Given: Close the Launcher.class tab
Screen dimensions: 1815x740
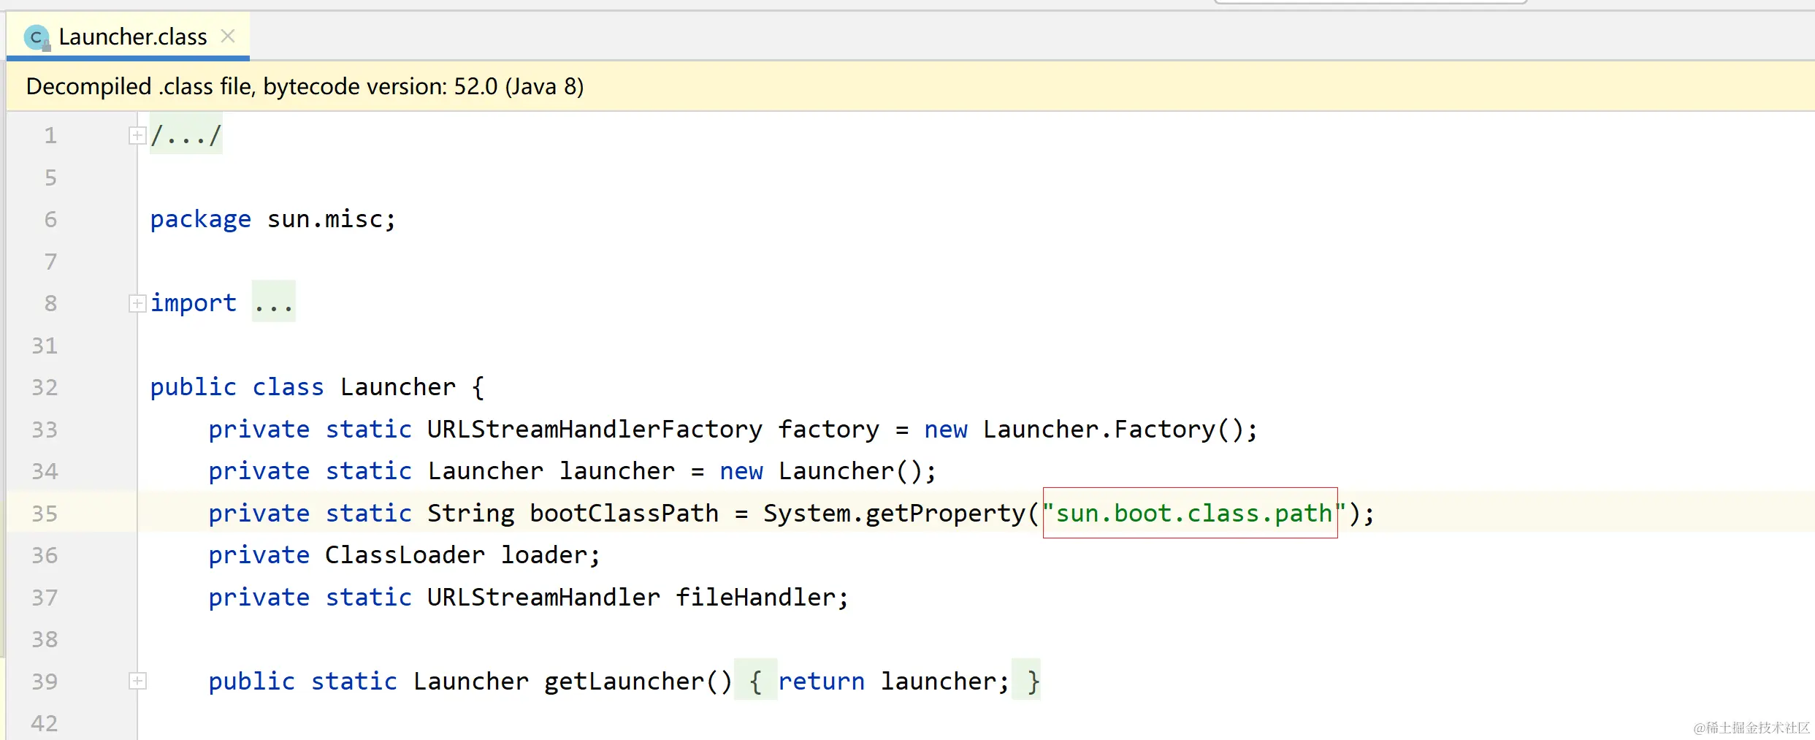Looking at the screenshot, I should click(228, 36).
